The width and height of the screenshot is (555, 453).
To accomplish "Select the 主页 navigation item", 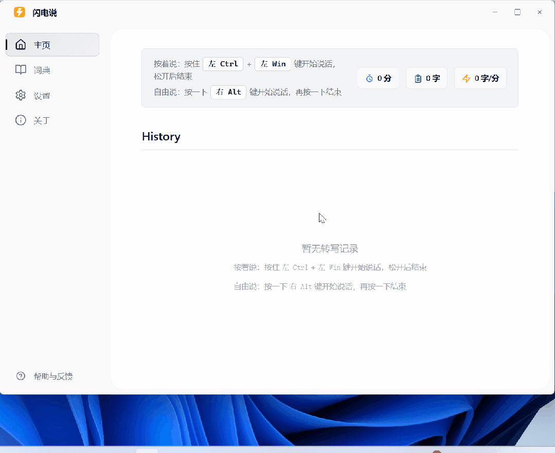I will coord(42,44).
